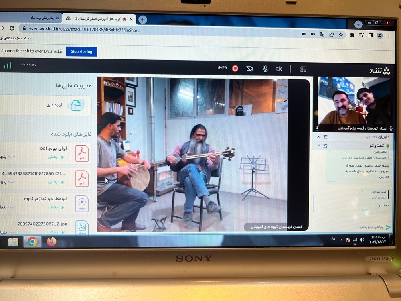Click the PDF icon for اوای بوم.pdf
Viewport: 401px width, 301px height.
pyautogui.click(x=82, y=153)
